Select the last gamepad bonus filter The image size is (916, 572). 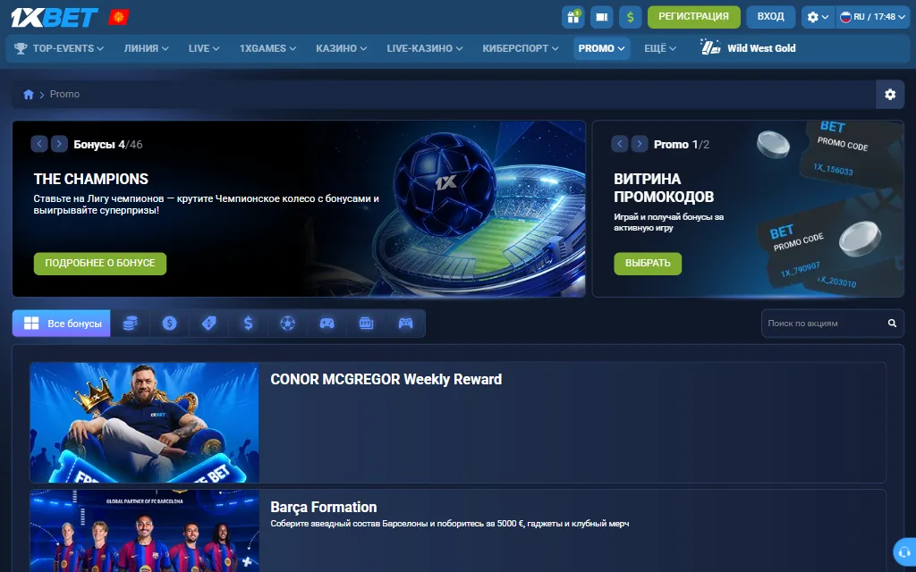[x=405, y=324]
